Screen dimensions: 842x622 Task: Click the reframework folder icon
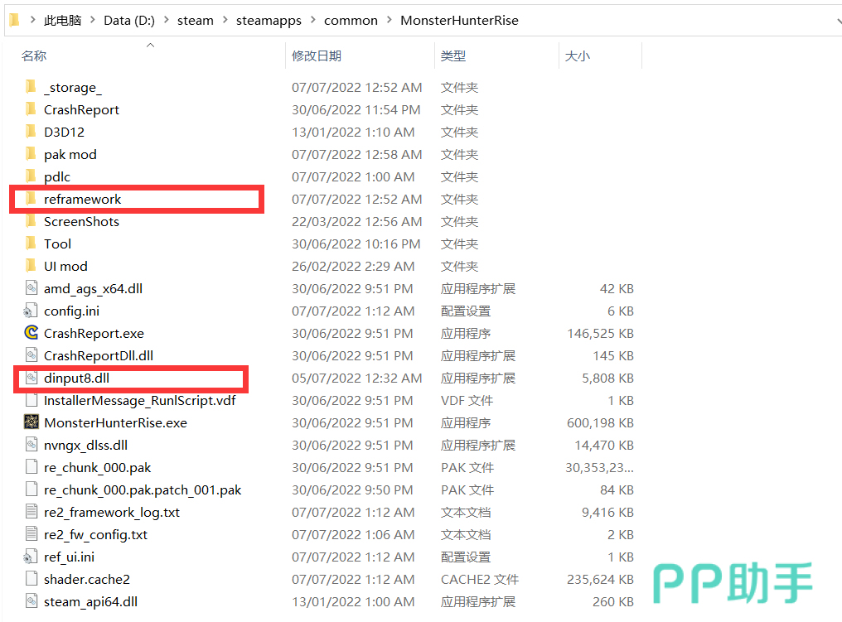pos(31,199)
